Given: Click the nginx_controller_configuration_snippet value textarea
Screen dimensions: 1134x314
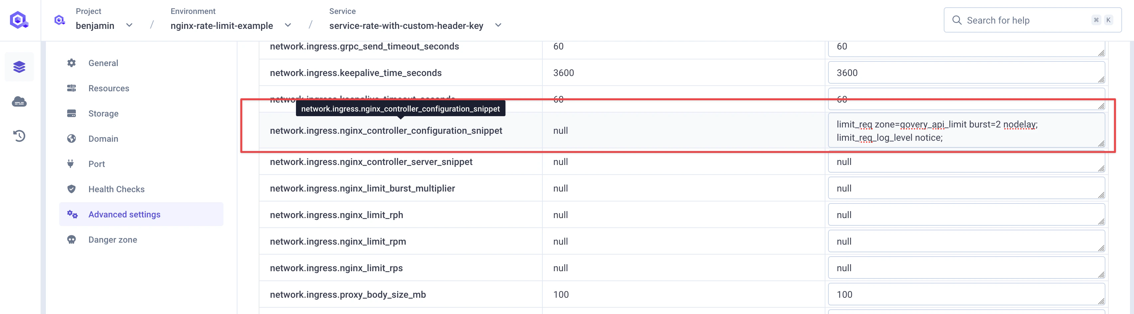Looking at the screenshot, I should 966,130.
